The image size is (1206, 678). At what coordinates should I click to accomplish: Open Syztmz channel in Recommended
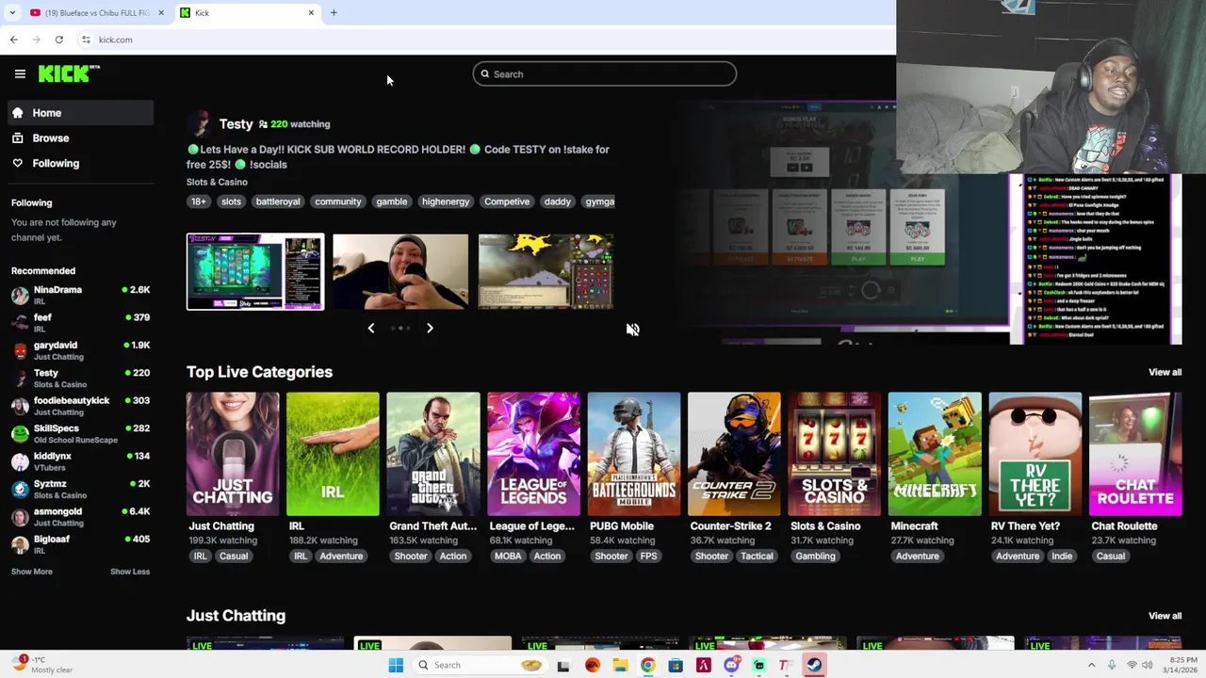coord(80,489)
